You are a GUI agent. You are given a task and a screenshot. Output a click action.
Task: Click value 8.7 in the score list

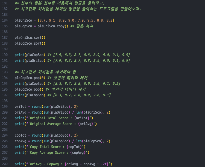pos(42,20)
